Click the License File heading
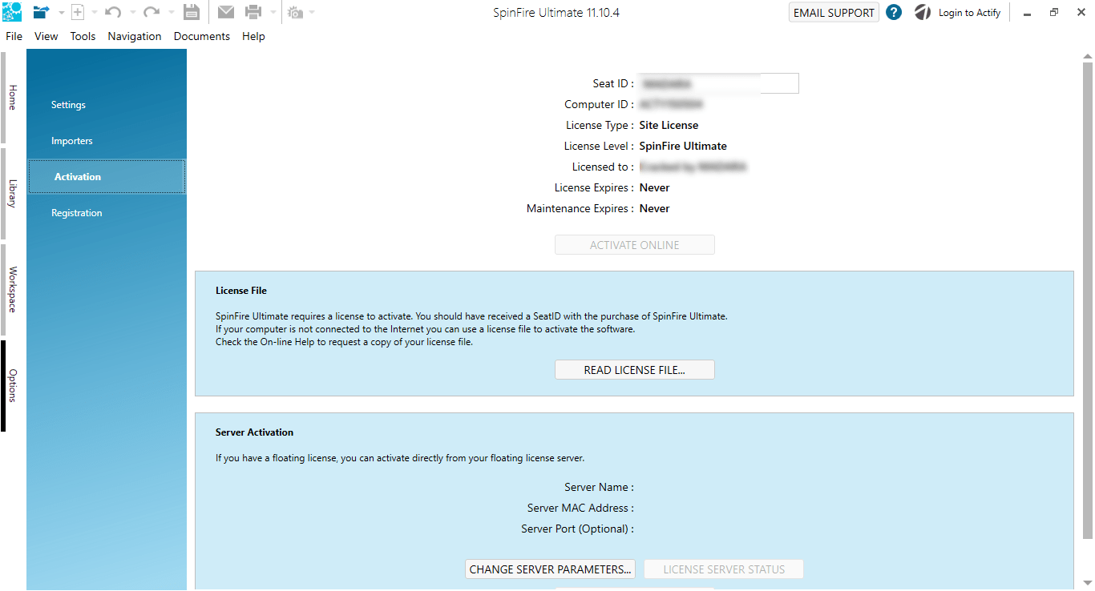 241,291
